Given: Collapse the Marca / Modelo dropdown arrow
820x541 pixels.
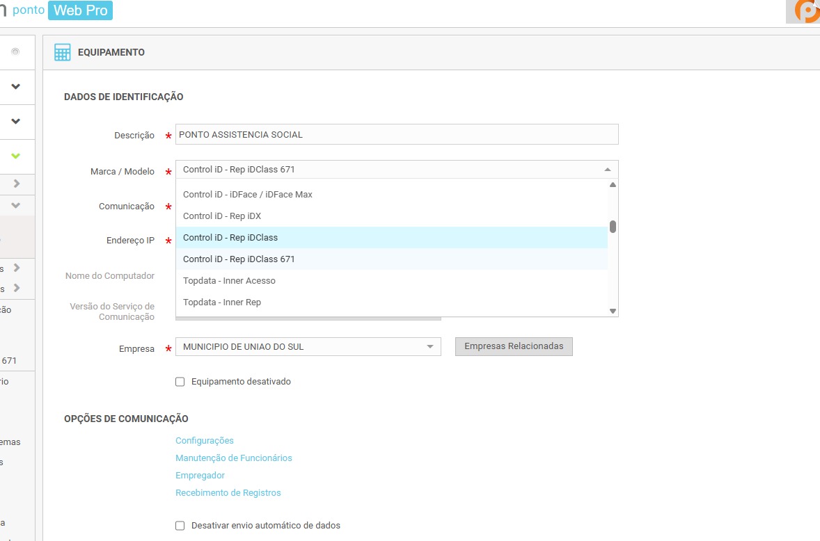Looking at the screenshot, I should (x=607, y=170).
